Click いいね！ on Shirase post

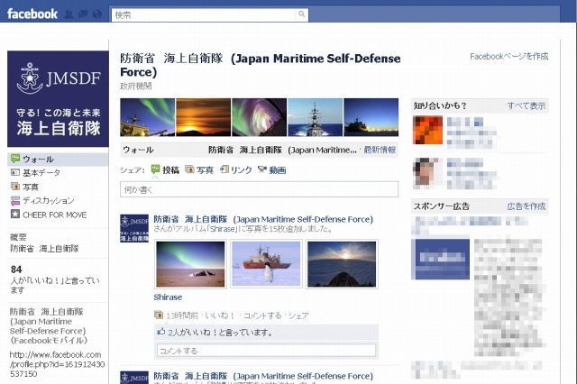coord(220,315)
